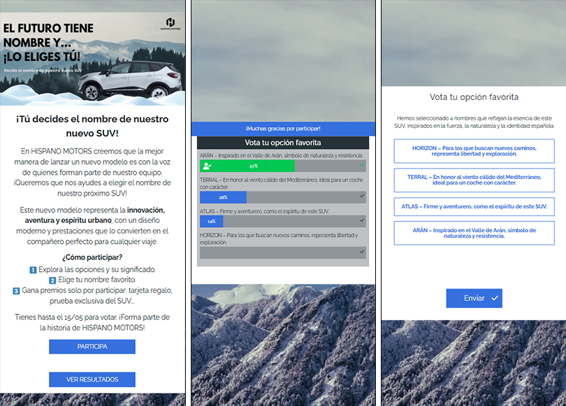Click 'Hemos seleccionado 4 nombres' description text
Image resolution: width=566 pixels, height=406 pixels.
(x=474, y=122)
